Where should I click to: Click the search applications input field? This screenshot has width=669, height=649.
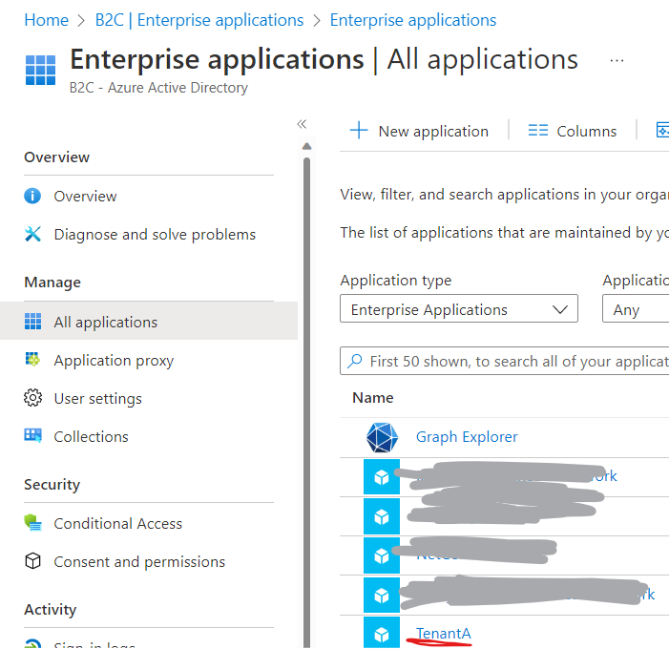(504, 361)
